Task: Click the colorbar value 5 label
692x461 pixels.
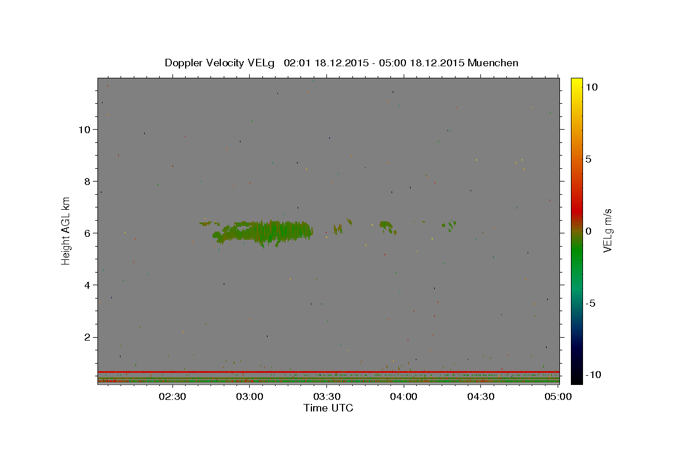Action: coord(588,159)
